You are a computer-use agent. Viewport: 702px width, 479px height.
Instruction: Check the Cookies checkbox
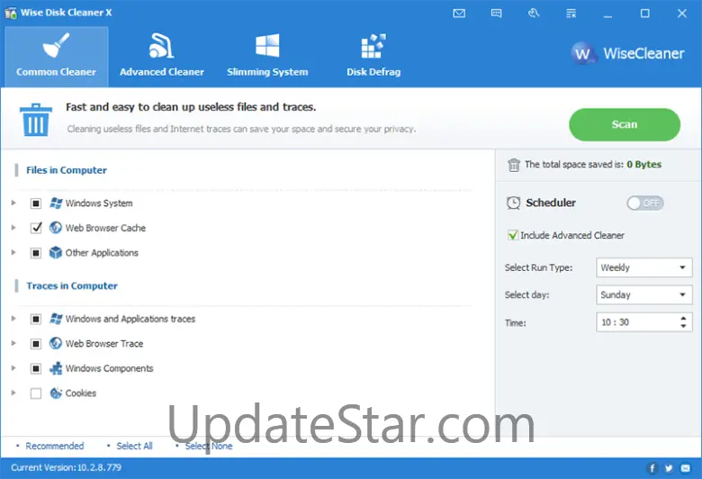point(36,393)
